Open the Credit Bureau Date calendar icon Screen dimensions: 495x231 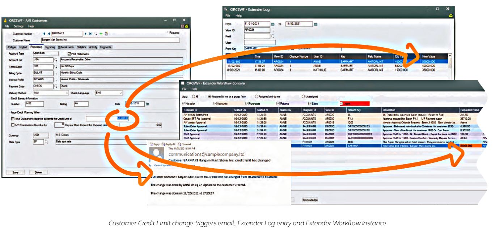147,104
